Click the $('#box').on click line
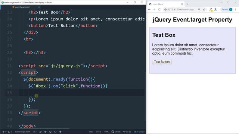The height and width of the screenshot is (134, 239). click(x=68, y=86)
